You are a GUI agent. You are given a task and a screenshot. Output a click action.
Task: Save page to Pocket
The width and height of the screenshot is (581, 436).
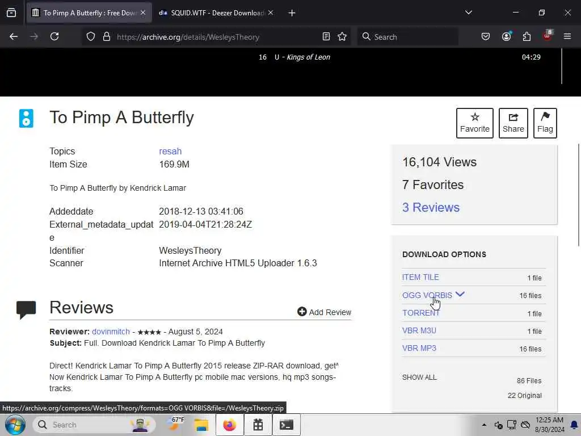point(486,37)
